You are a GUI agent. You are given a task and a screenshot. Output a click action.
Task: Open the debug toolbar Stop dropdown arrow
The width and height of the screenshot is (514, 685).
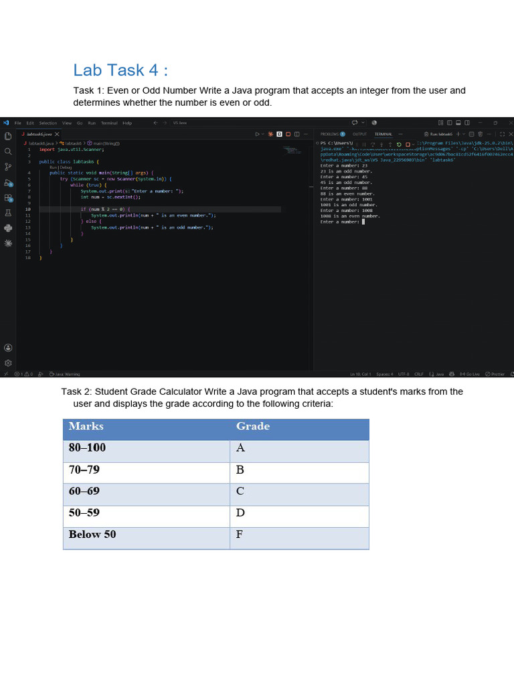pyautogui.click(x=414, y=144)
